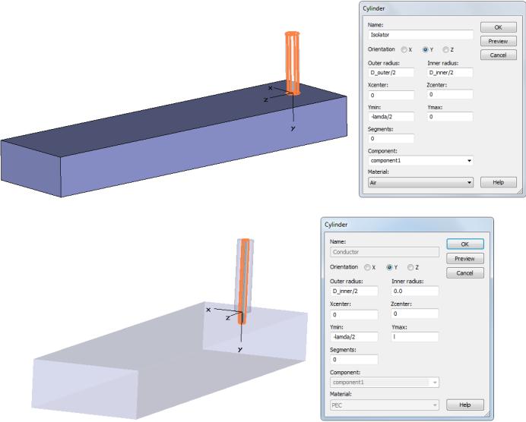Click Ymax field in Conductor dialog
The height and width of the screenshot is (422, 526).
(x=415, y=337)
